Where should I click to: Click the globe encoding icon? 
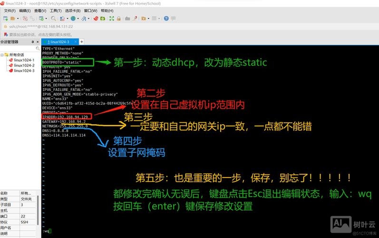(x=73, y=19)
